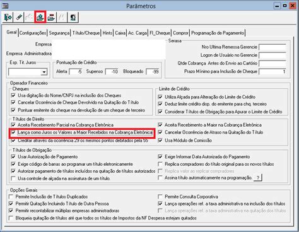Screen dimensions: 299x232
Task: Click the Suspenso score field
Action: (112, 72)
